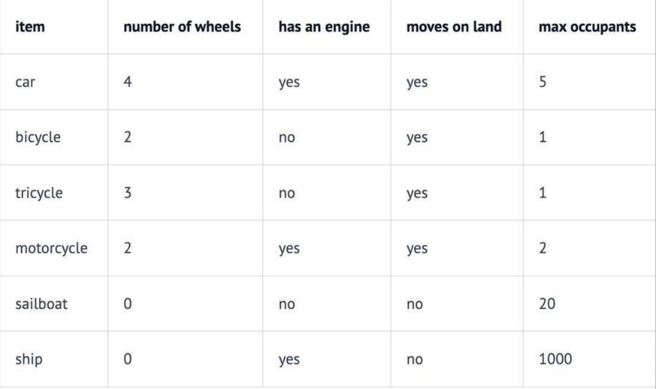
Task: Click the 'max occupants' column header
Action: pyautogui.click(x=588, y=27)
